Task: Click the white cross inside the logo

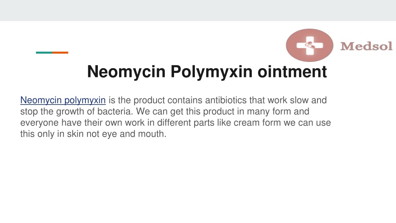Action: tap(310, 46)
